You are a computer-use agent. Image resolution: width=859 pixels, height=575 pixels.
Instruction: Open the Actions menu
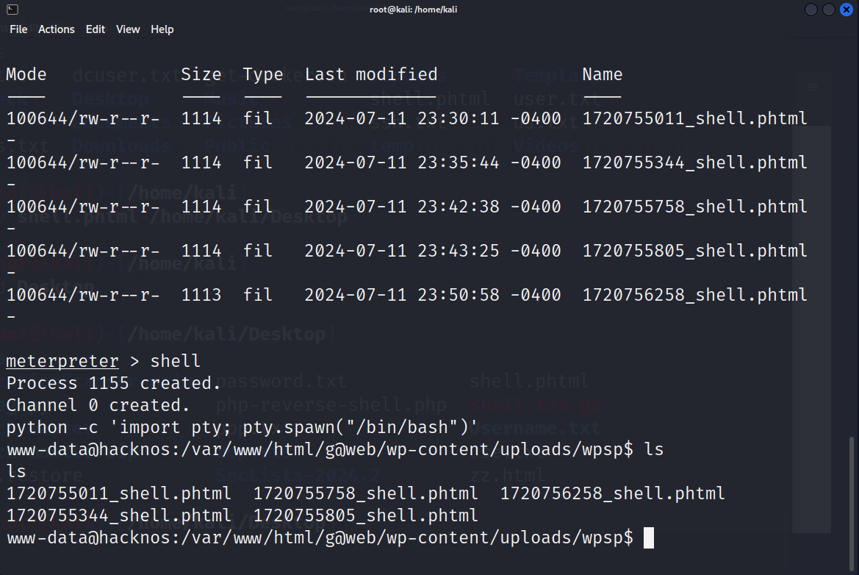point(56,29)
